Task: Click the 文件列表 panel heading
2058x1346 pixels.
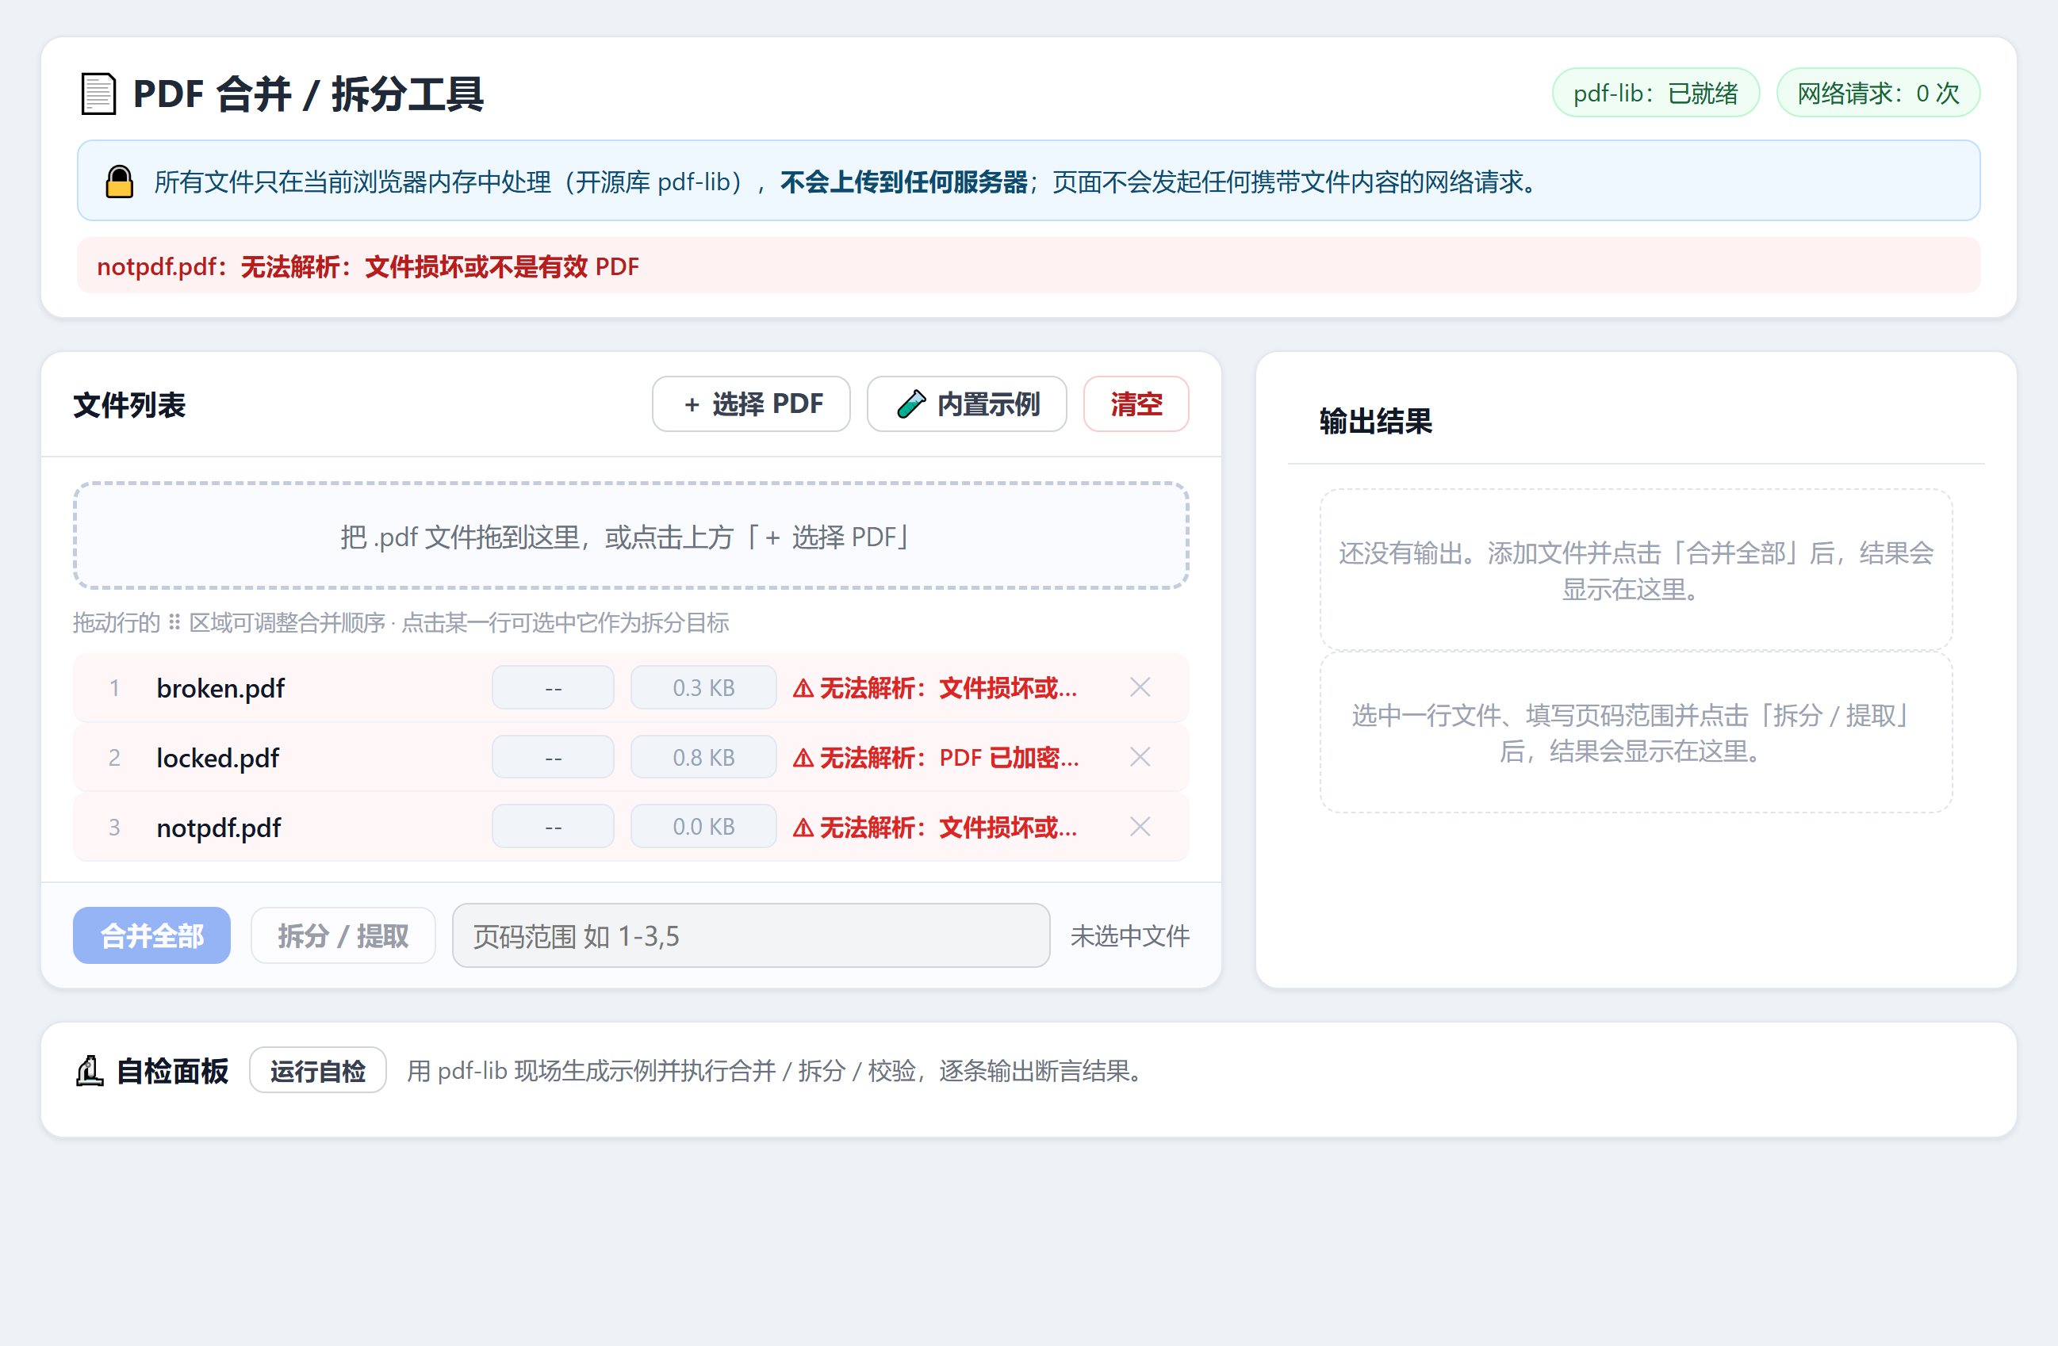Action: [128, 404]
